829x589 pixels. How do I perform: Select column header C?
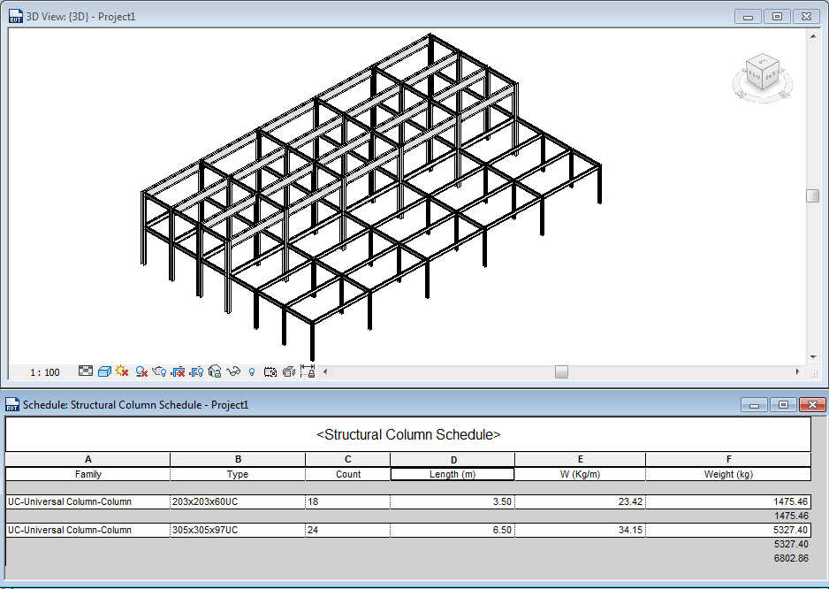coord(348,459)
